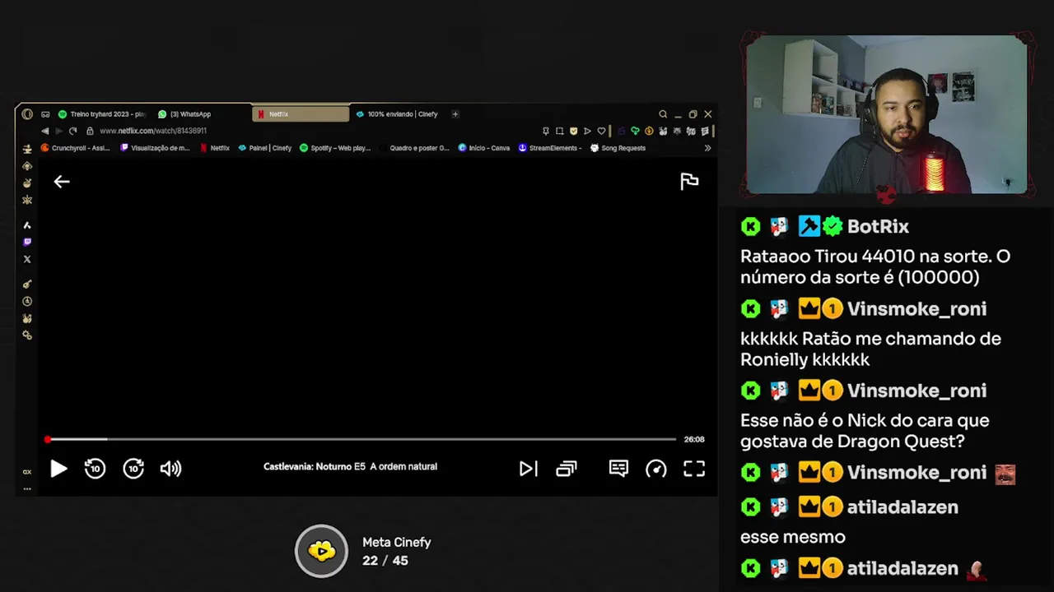Open Twitch panel in Opera sidebar
Image resolution: width=1054 pixels, height=592 pixels.
click(27, 242)
